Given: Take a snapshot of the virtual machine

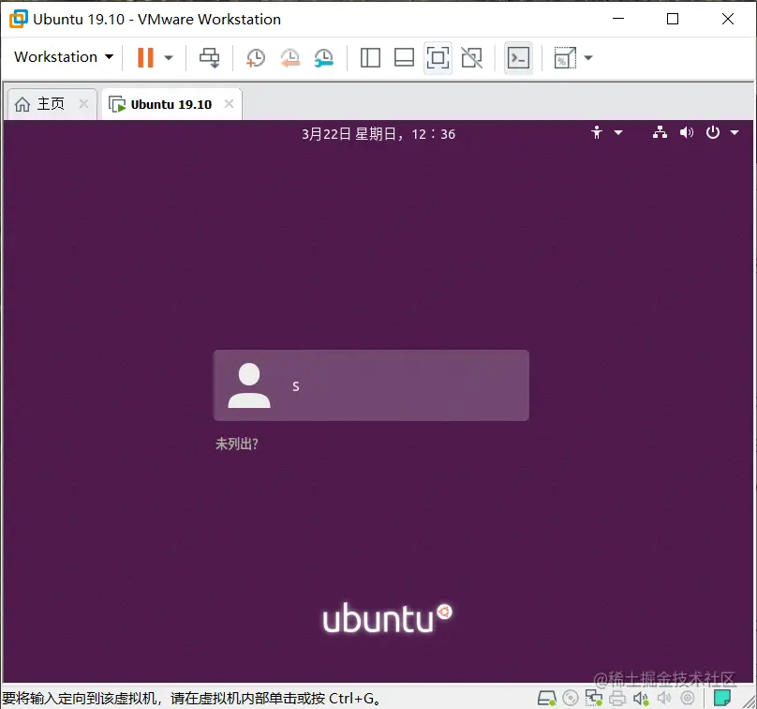Looking at the screenshot, I should pos(255,57).
